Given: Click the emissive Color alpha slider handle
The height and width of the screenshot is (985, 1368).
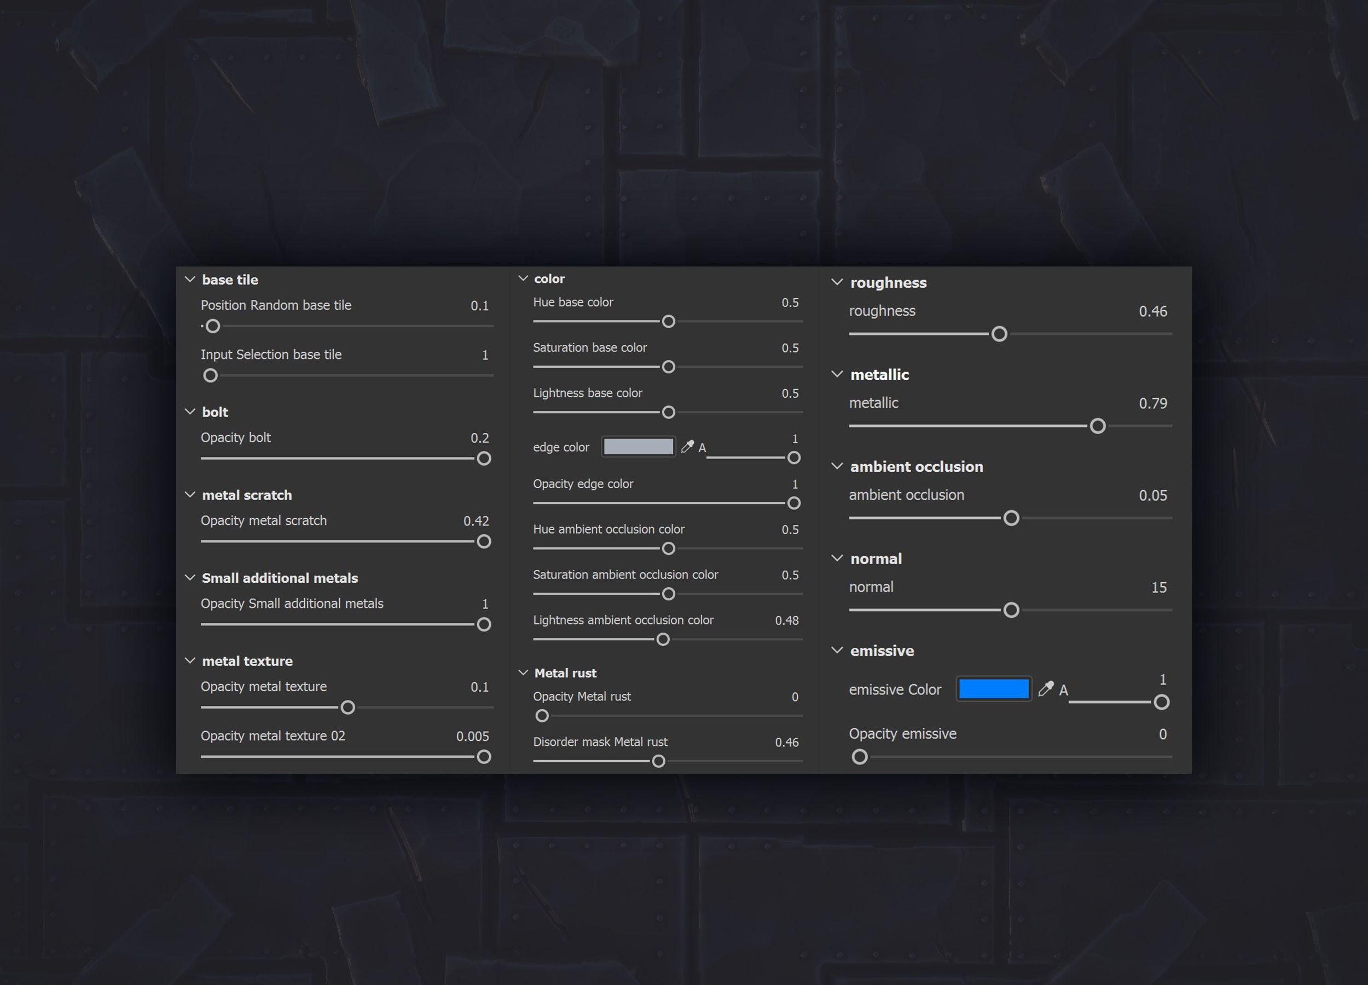Looking at the screenshot, I should coord(1162,702).
